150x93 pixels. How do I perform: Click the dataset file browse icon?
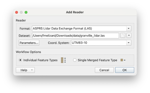tap(123, 36)
